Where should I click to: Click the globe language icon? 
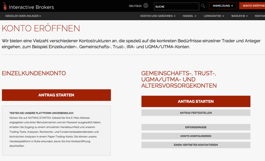click(x=146, y=6)
